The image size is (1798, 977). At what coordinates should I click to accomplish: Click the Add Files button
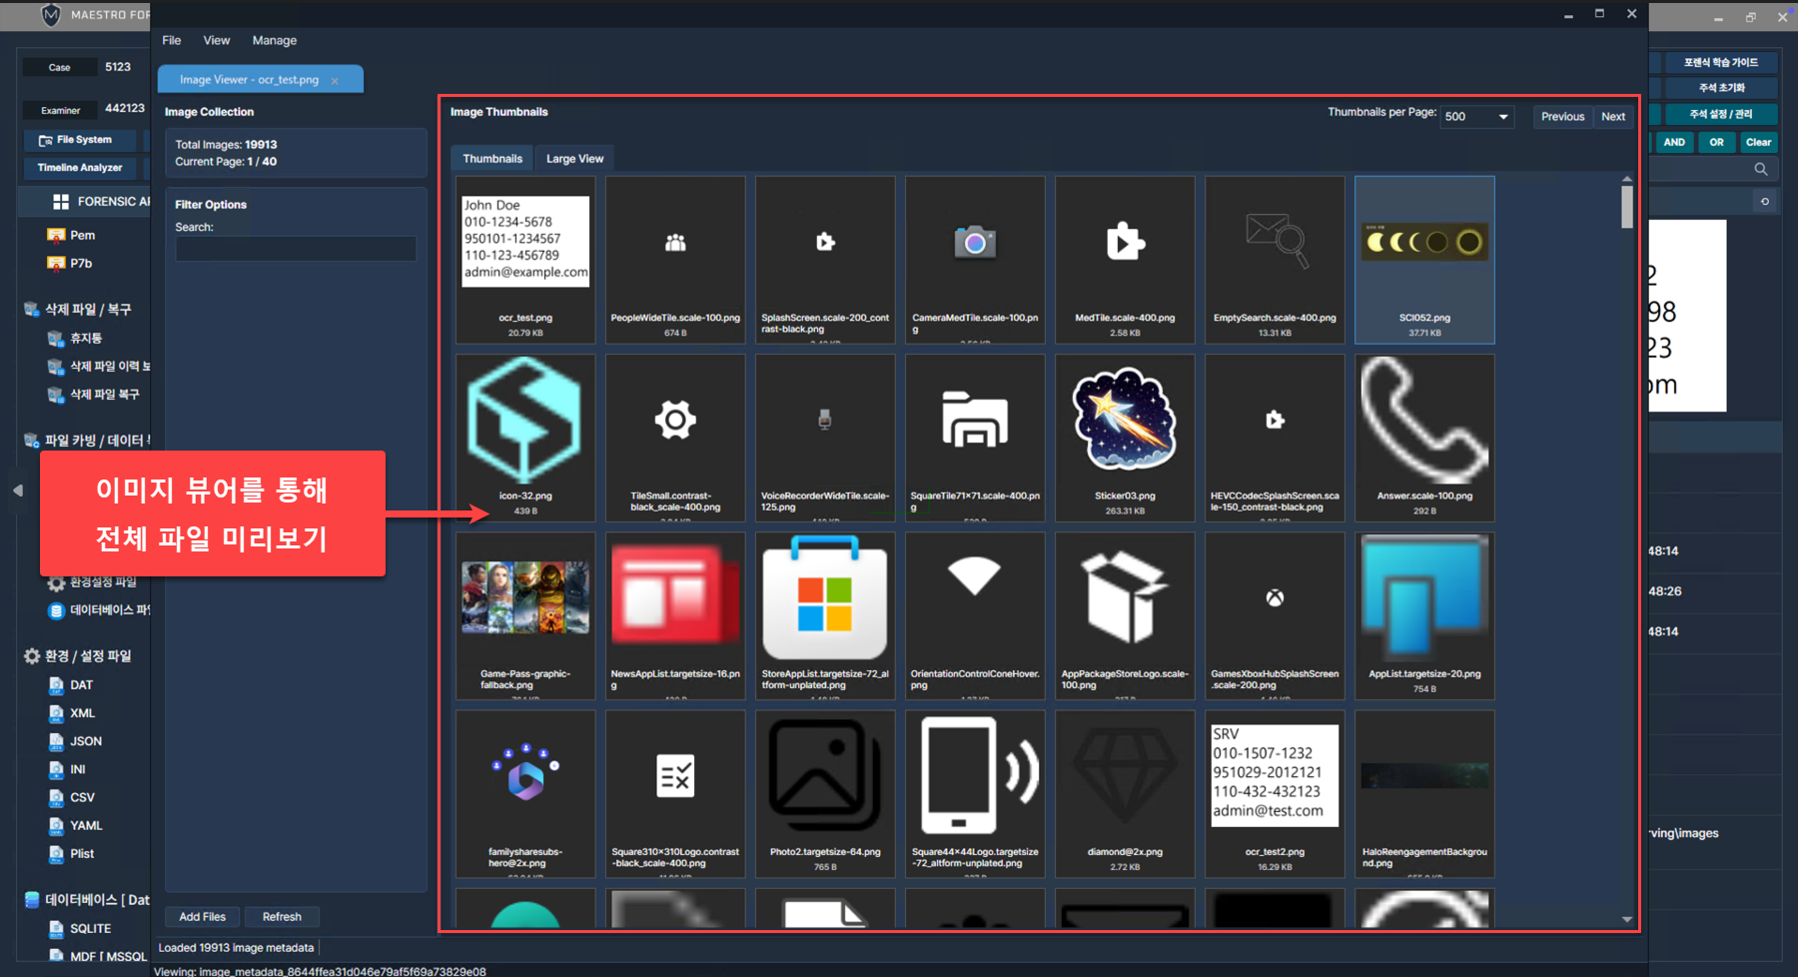[x=202, y=917]
